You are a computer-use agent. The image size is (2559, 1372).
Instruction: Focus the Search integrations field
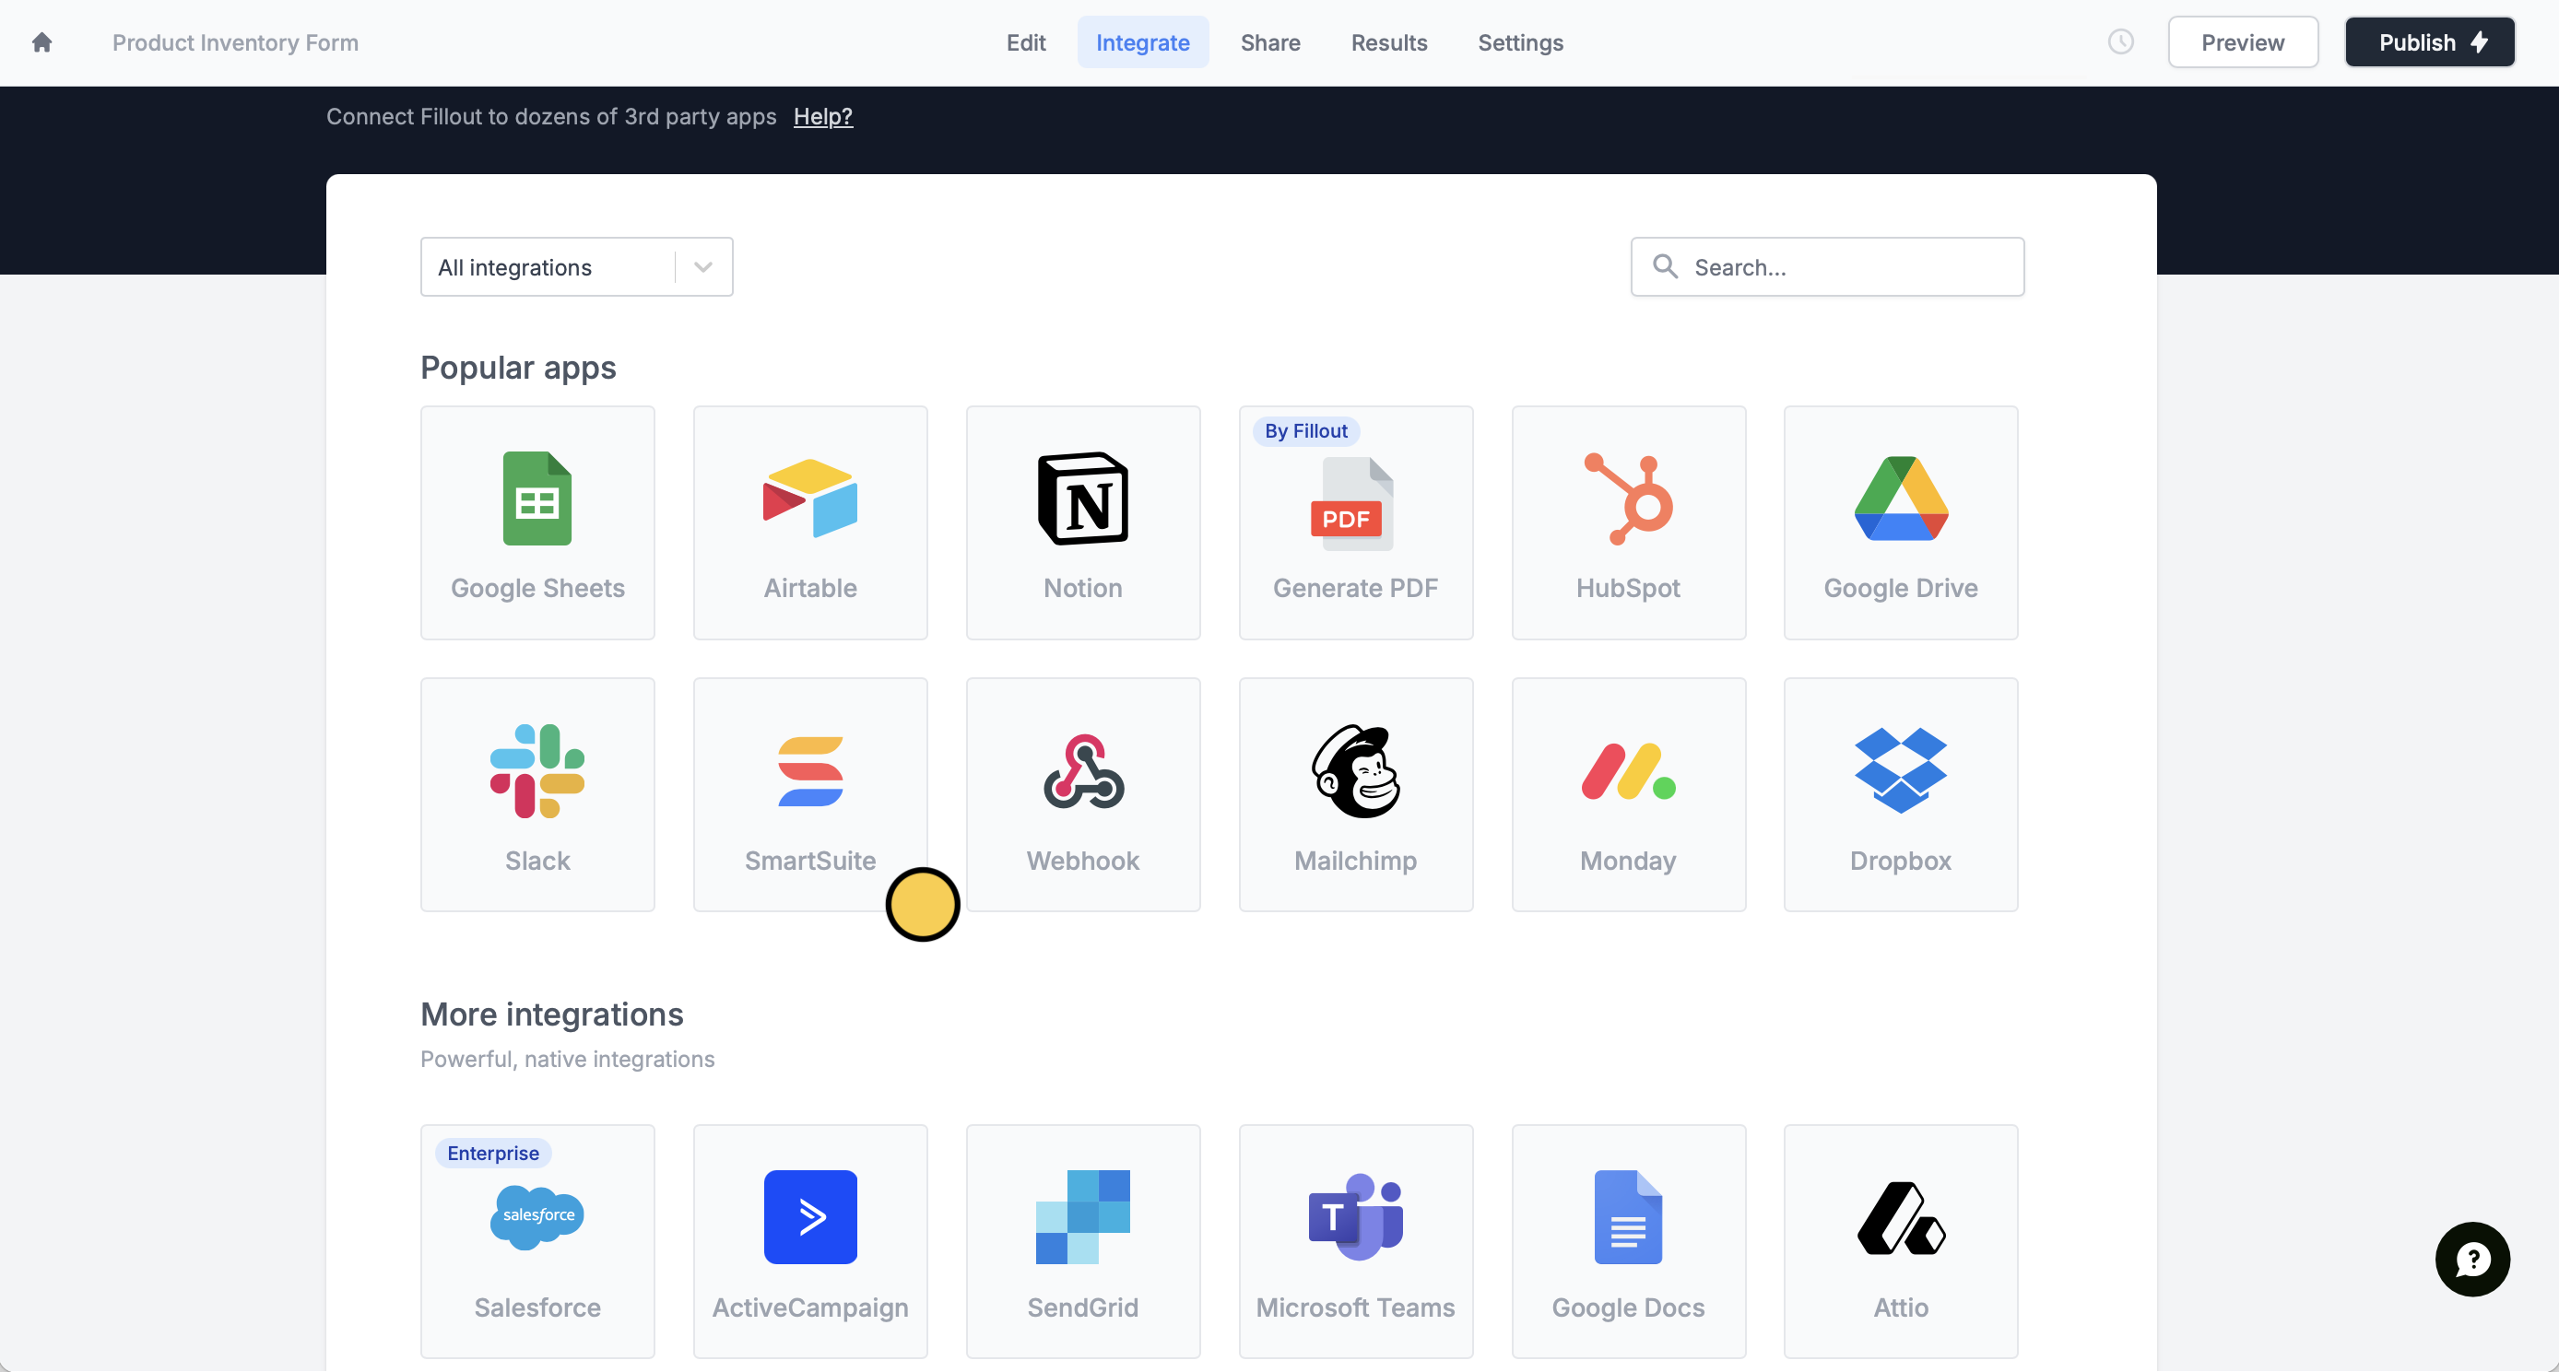tap(1827, 266)
